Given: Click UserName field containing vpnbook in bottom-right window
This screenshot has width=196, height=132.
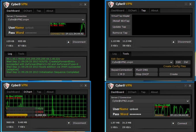Looking at the screenshot, I should coord(141,109).
